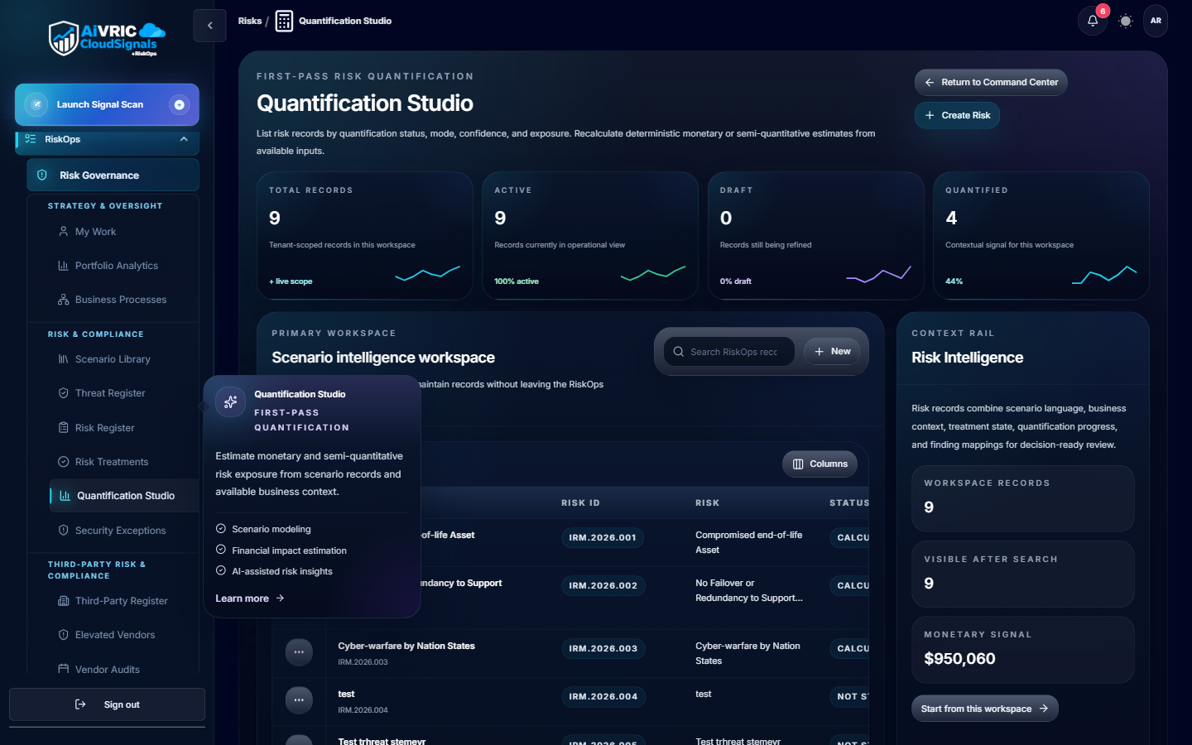This screenshot has height=745, width=1192.
Task: Click Start from this workspace button
Action: (985, 709)
